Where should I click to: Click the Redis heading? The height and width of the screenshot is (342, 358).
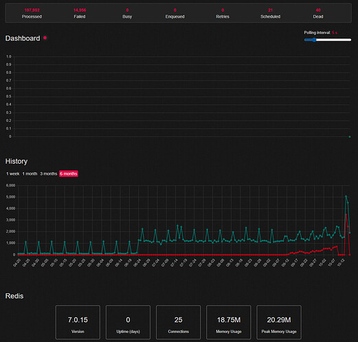point(14,296)
